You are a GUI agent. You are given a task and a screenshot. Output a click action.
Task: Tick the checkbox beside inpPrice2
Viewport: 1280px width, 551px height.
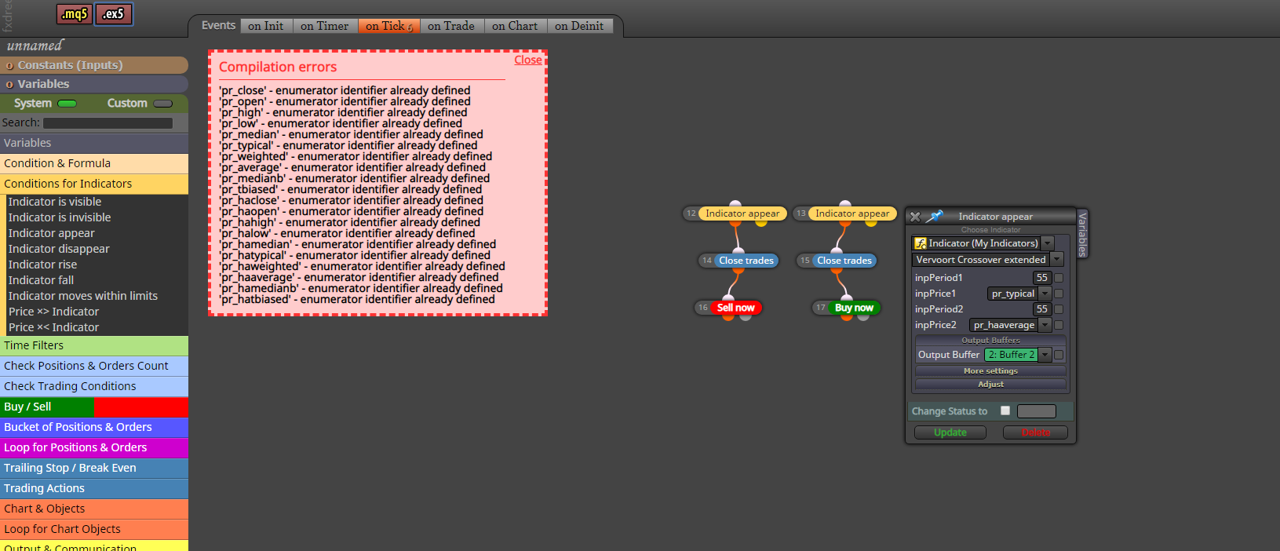point(1059,325)
